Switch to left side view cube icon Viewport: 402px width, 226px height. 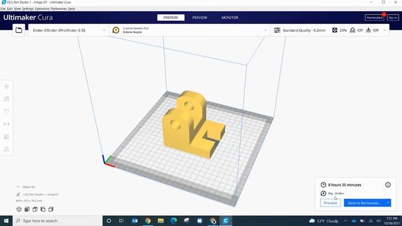click(x=43, y=209)
